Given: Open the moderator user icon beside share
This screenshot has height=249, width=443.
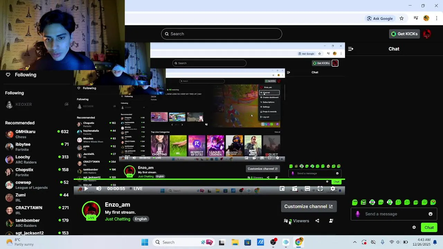Looking at the screenshot, I should (x=331, y=221).
